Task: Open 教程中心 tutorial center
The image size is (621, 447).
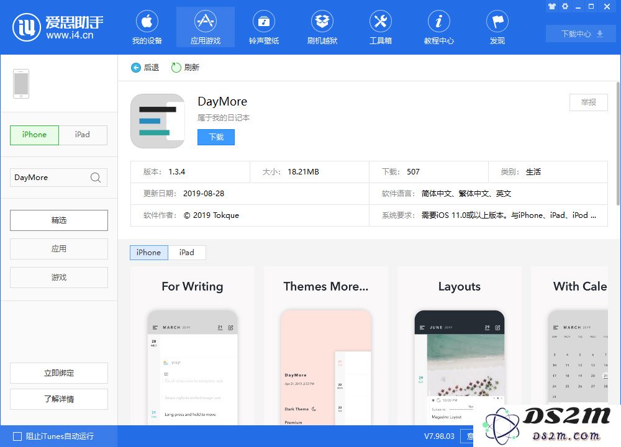Action: point(439,27)
